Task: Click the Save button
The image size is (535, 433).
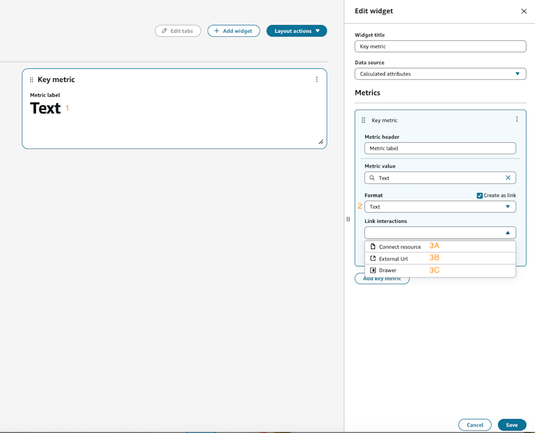Action: pos(512,425)
